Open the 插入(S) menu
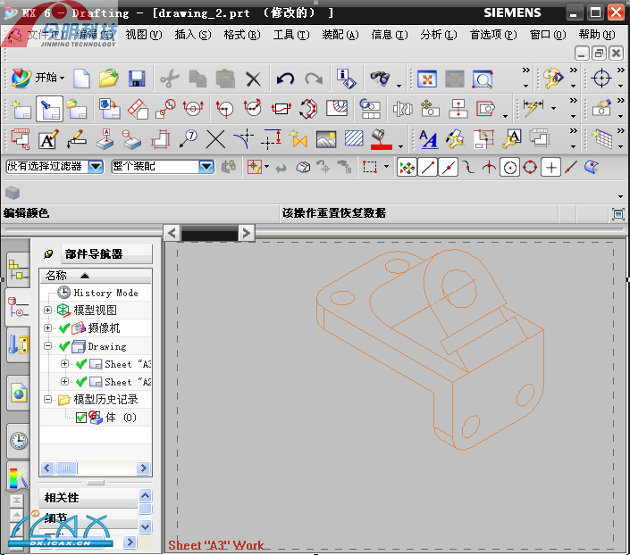Viewport: 630px width, 555px height. [192, 35]
